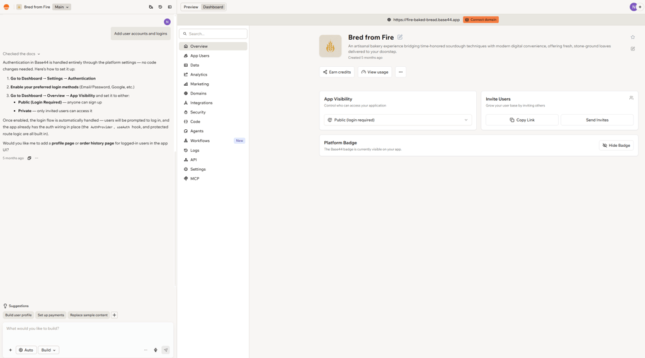Switch to the Preview tab
This screenshot has width=645, height=358.
click(191, 7)
